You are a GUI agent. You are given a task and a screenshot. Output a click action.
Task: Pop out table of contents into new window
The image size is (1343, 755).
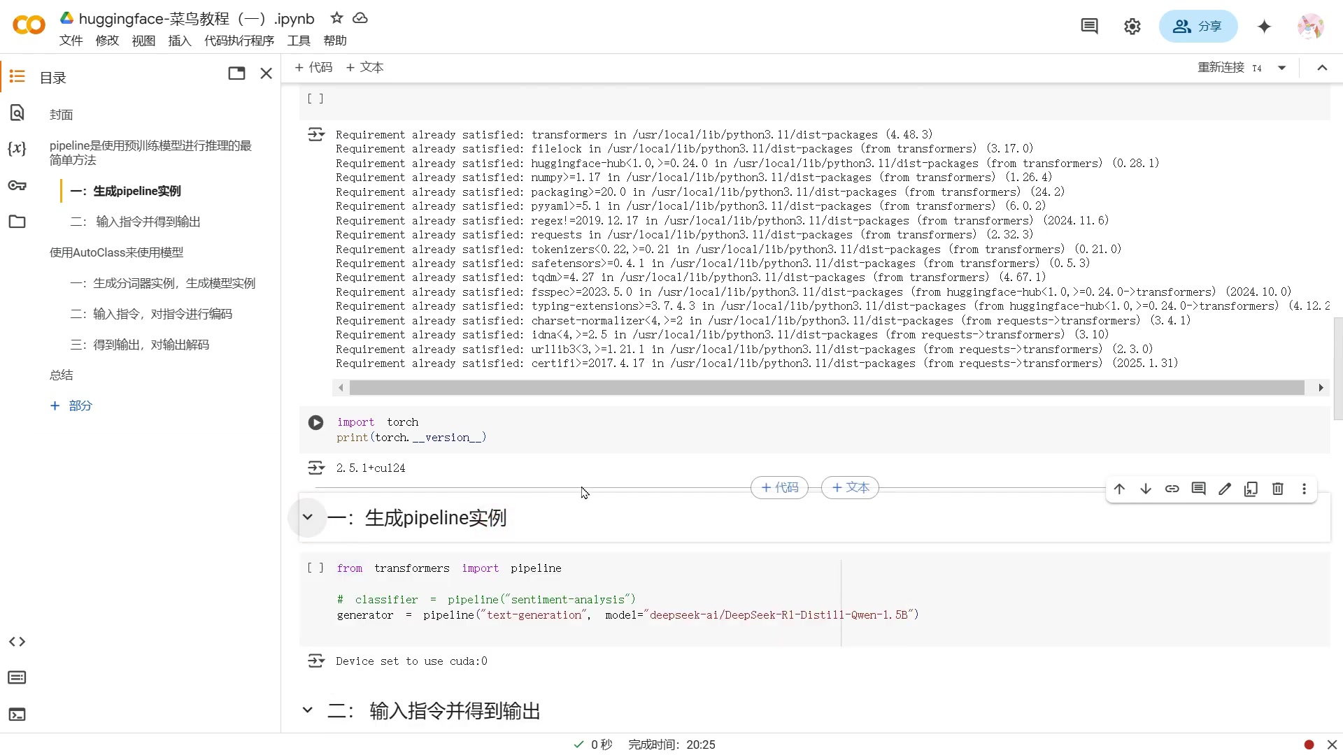pyautogui.click(x=236, y=73)
